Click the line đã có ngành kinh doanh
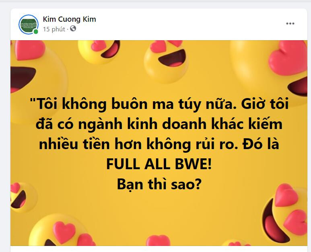Viewport: 311px width, 252px height. [159, 124]
